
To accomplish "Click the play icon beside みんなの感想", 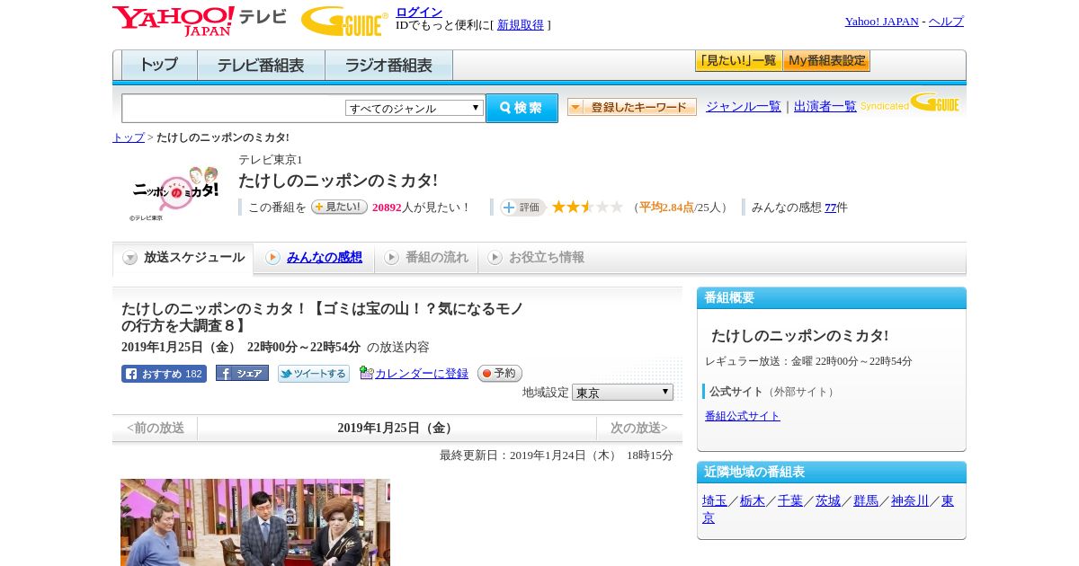I will 272,258.
